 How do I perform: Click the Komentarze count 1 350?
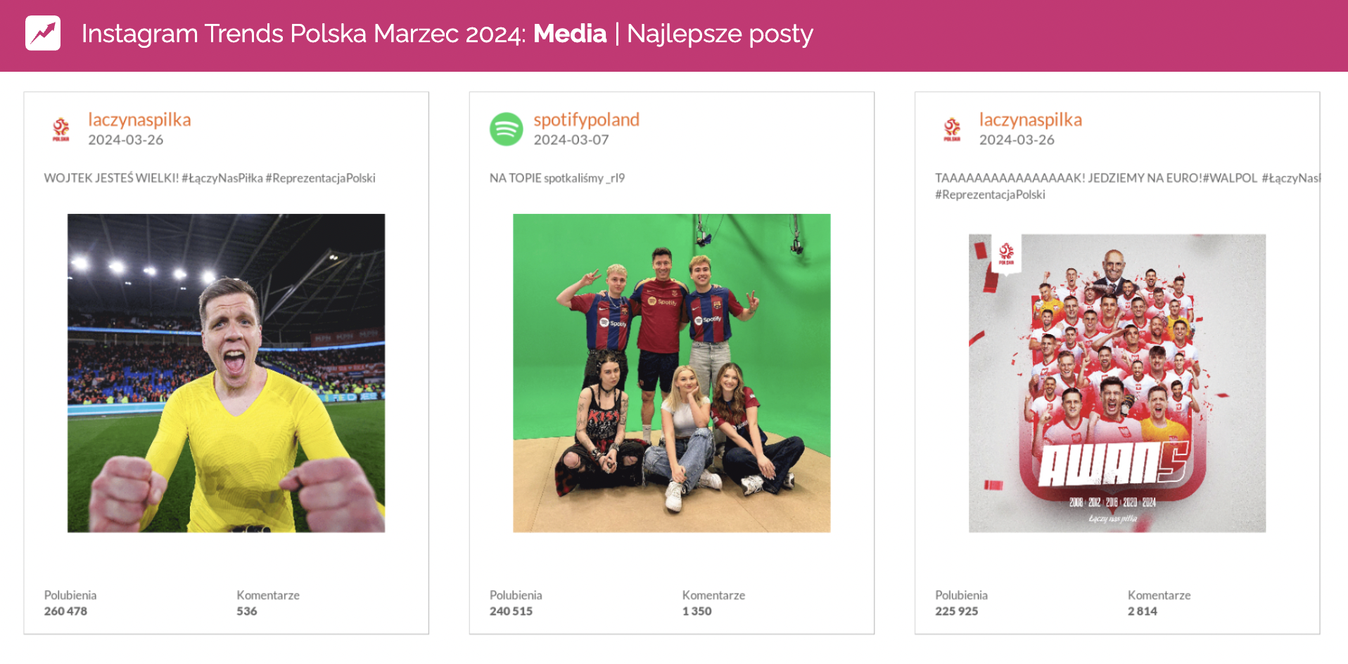point(698,611)
